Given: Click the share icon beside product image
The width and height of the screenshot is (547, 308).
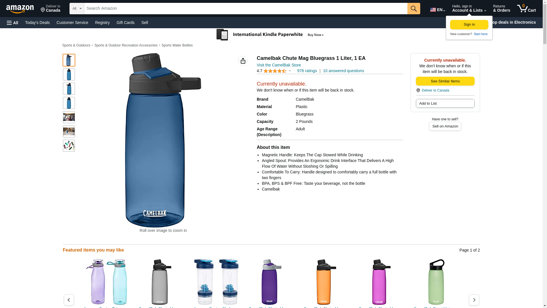Looking at the screenshot, I should click(243, 61).
